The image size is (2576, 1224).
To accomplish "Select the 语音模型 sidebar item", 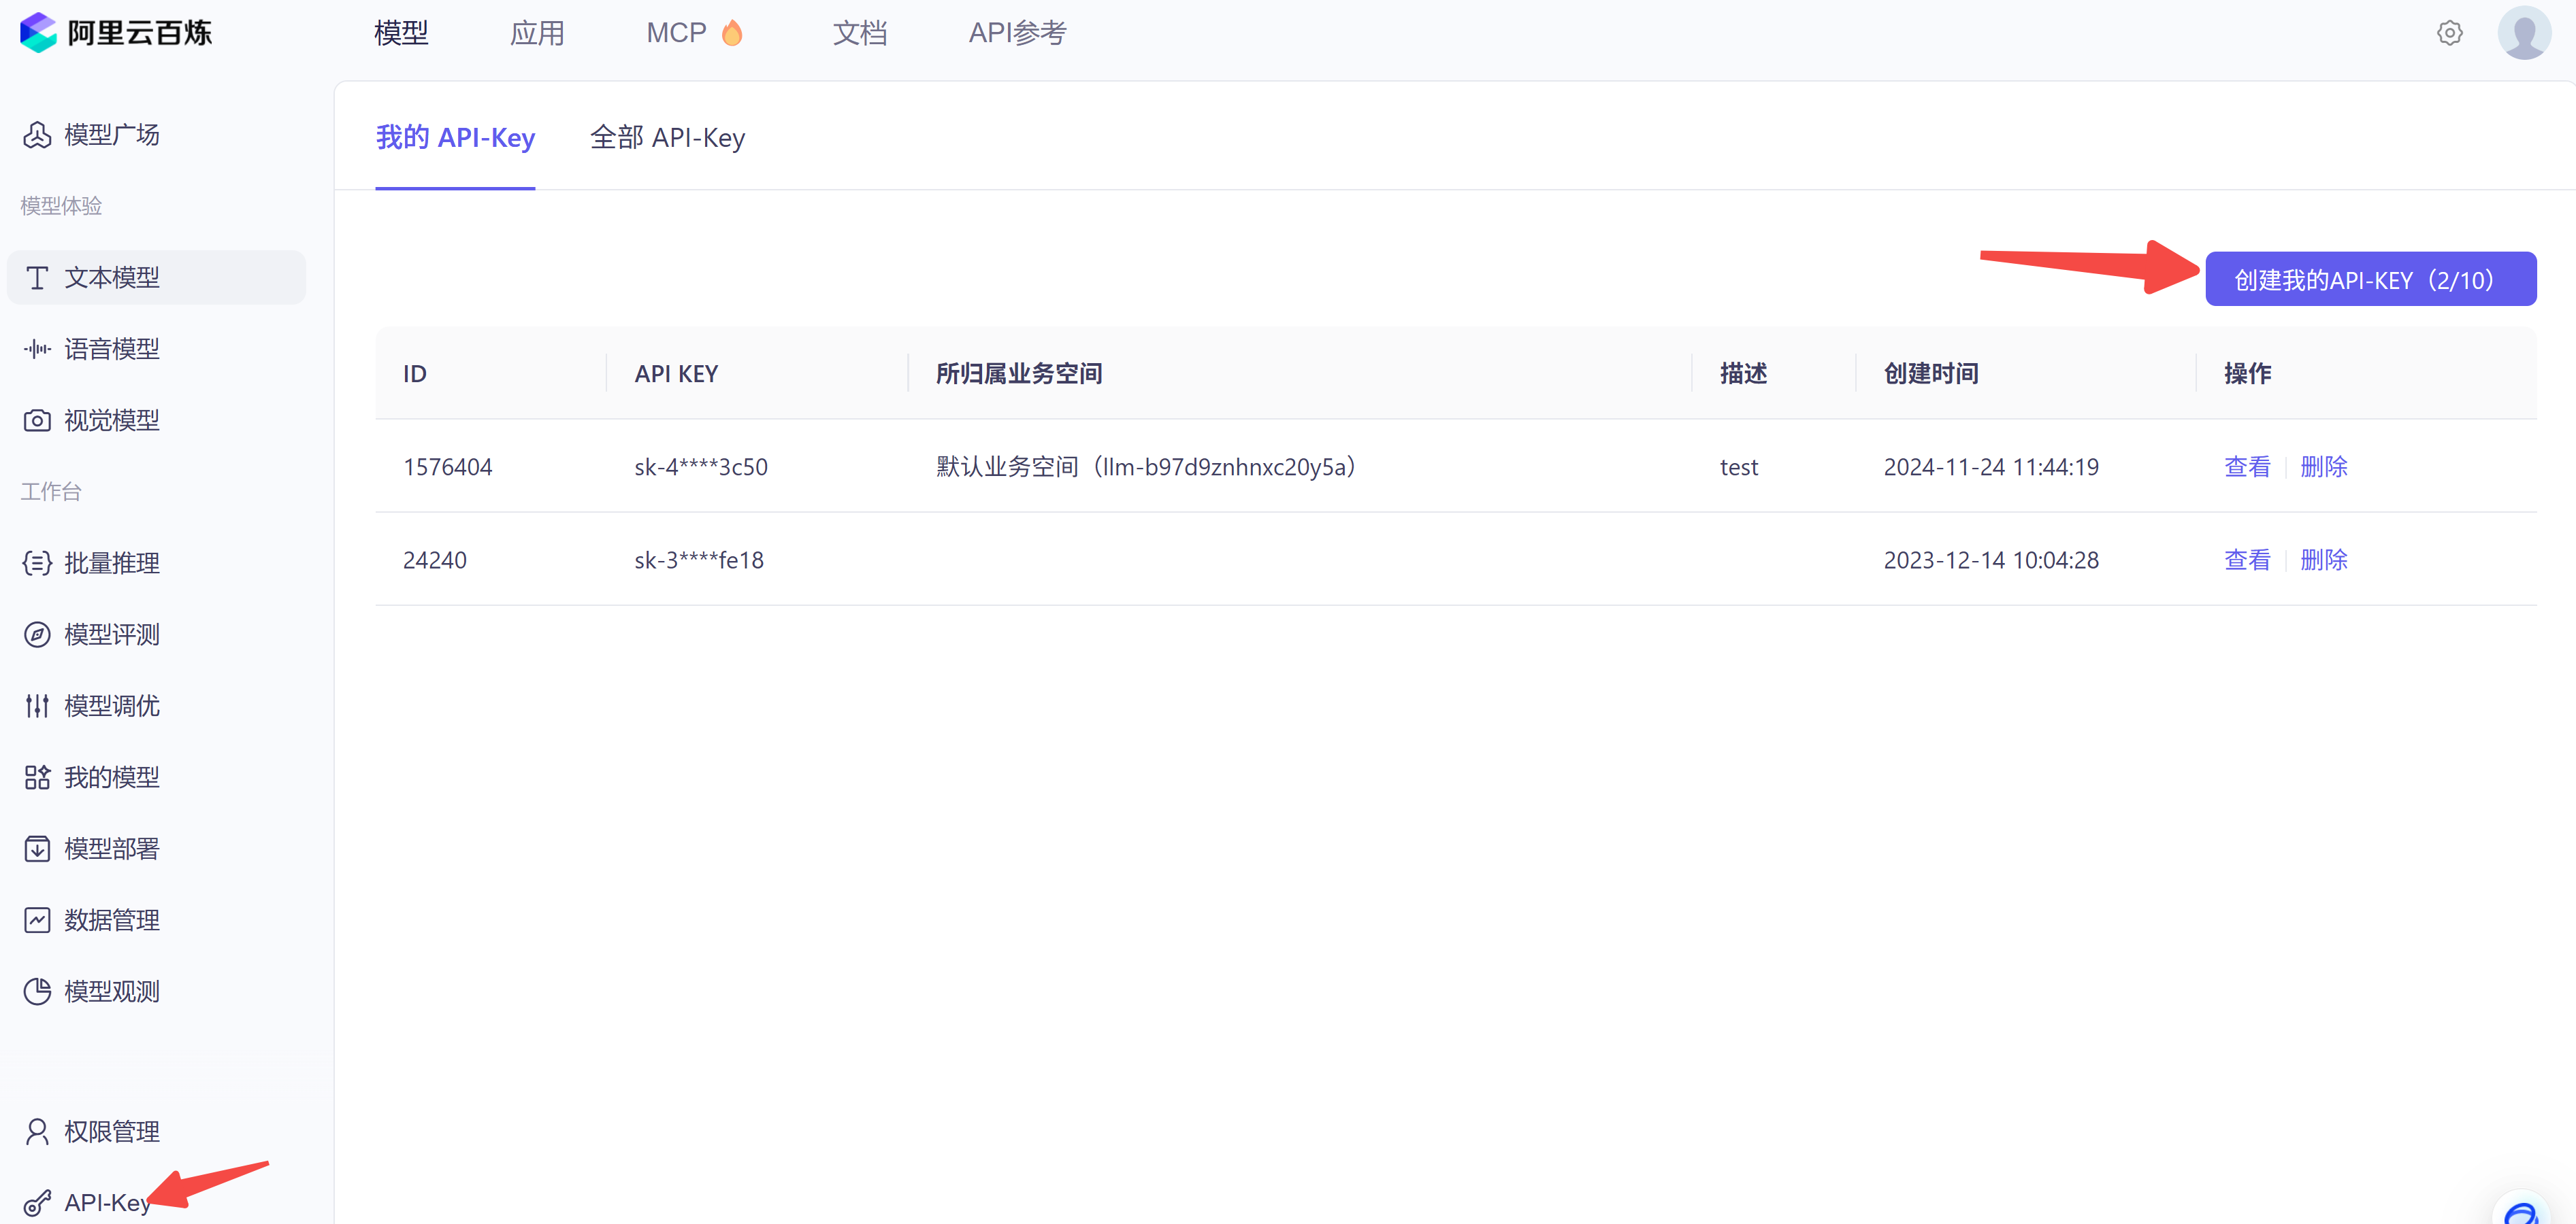I will point(111,349).
